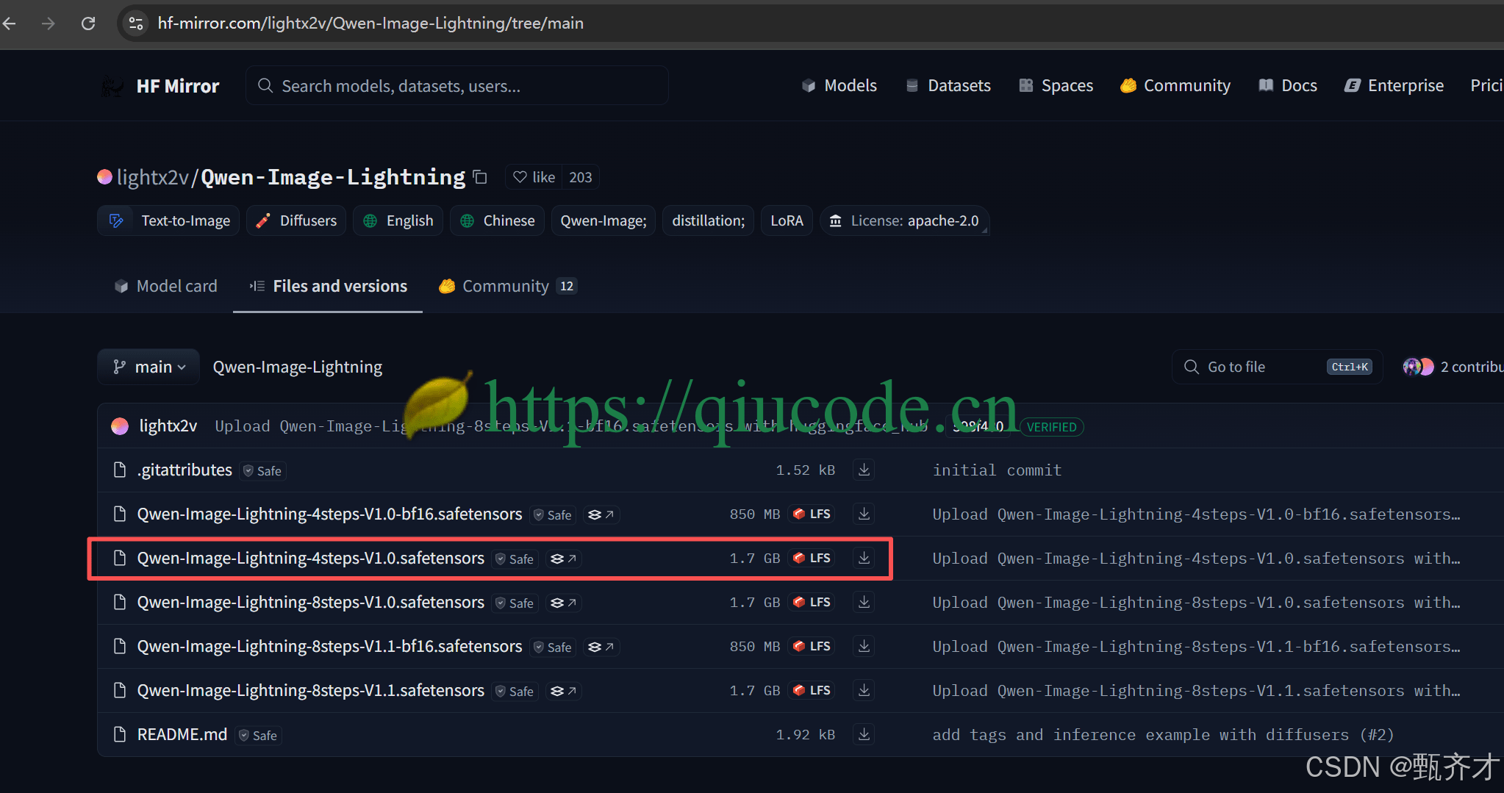Download 8steps-V1.1-bf16.safetensors file
Viewport: 1504px width, 793px height.
[x=864, y=646]
